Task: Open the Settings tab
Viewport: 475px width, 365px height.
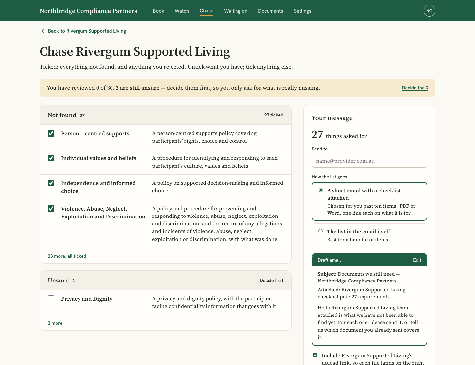Action: coord(302,11)
